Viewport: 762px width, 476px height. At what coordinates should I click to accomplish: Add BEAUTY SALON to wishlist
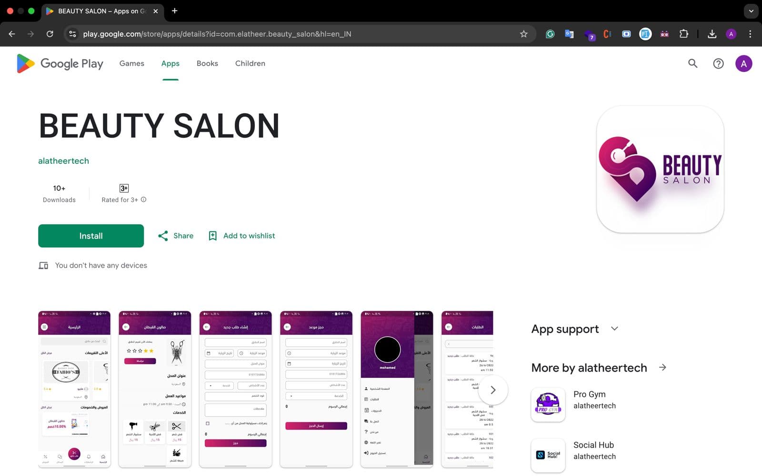[x=241, y=236]
